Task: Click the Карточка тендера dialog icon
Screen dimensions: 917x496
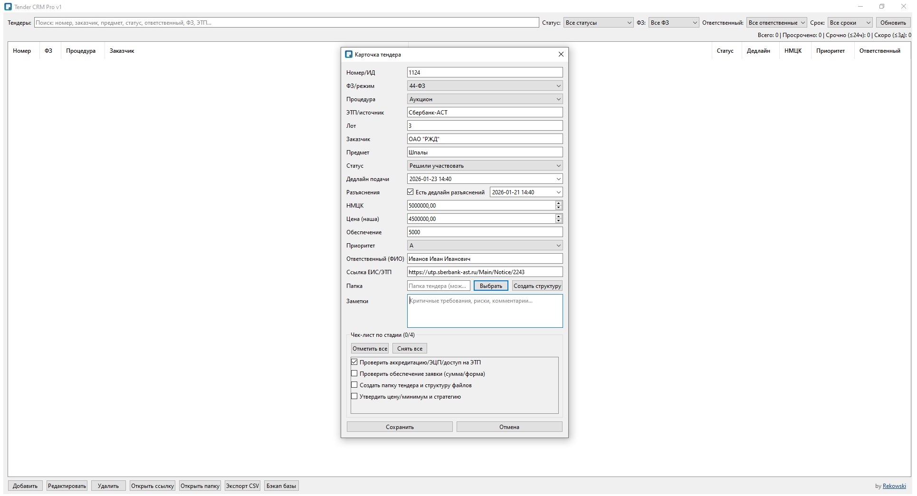Action: point(349,55)
